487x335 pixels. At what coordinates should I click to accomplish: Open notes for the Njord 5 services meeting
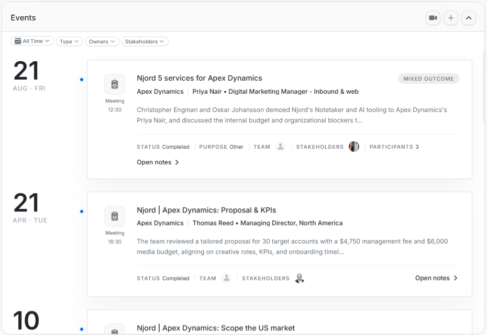click(158, 162)
